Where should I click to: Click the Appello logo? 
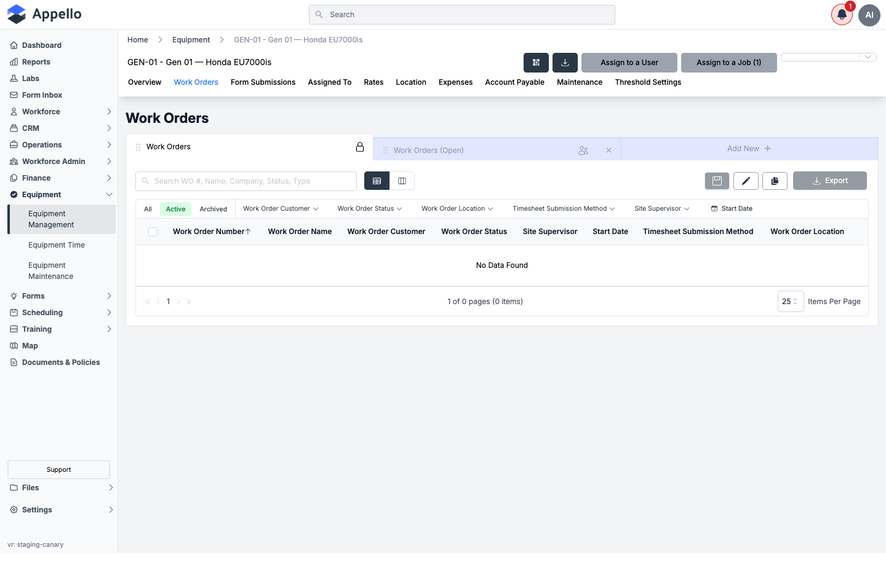(x=44, y=14)
